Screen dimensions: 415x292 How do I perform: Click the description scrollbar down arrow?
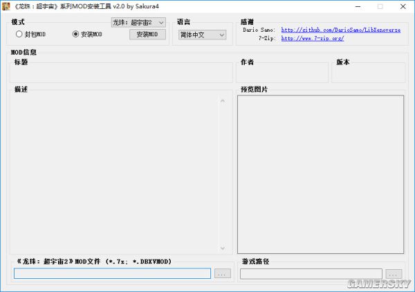223,248
